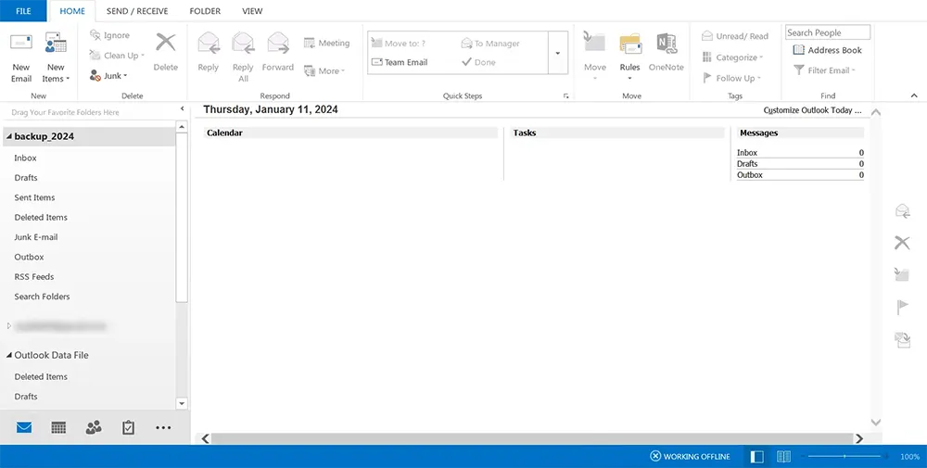Select Reading view layout in status bar
This screenshot has width=927, height=468.
tap(784, 456)
